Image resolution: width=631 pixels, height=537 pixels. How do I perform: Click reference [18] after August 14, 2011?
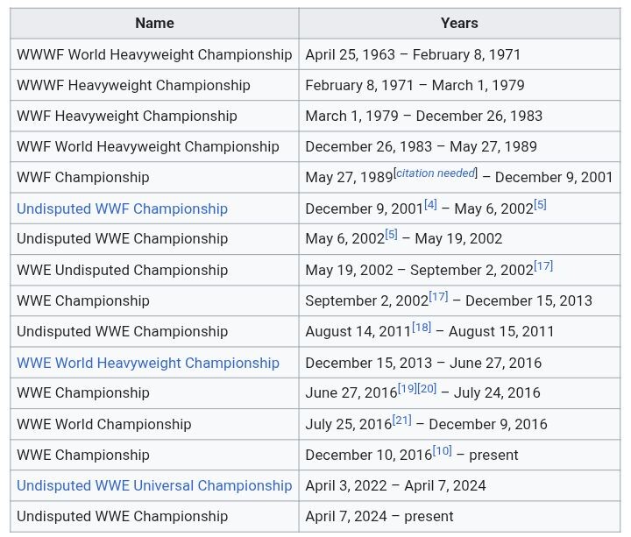click(x=422, y=327)
